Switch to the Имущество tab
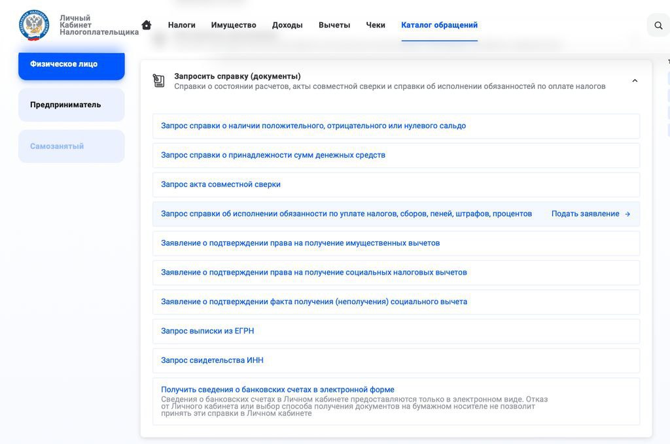The height and width of the screenshot is (444, 670). [234, 25]
